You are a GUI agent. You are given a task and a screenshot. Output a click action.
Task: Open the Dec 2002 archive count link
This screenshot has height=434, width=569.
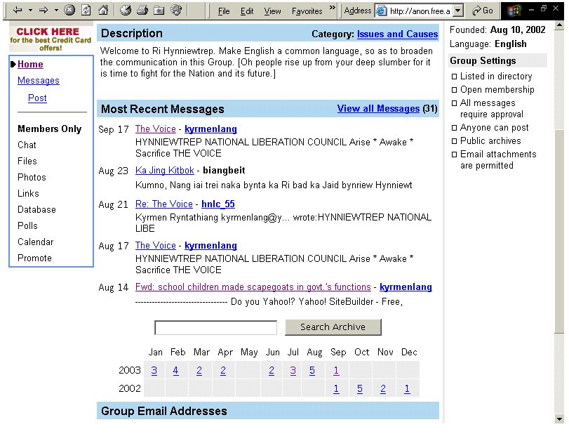[x=407, y=389]
